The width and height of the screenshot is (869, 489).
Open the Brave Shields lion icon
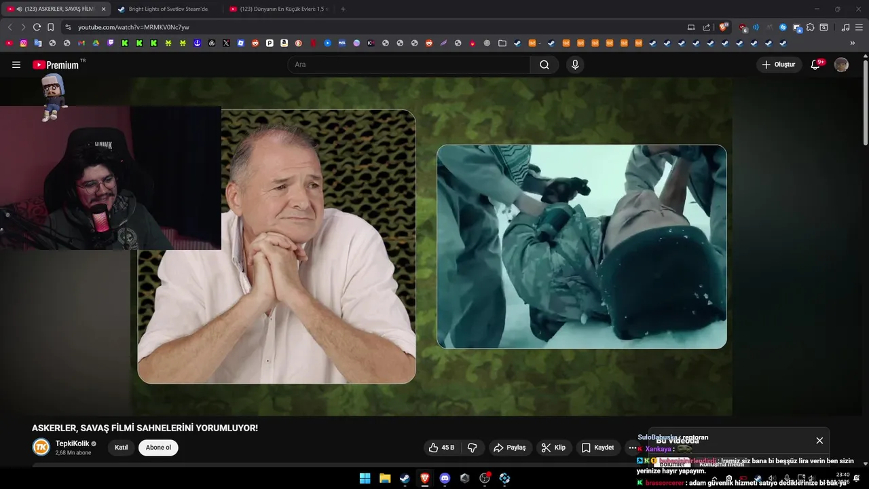pyautogui.click(x=723, y=27)
